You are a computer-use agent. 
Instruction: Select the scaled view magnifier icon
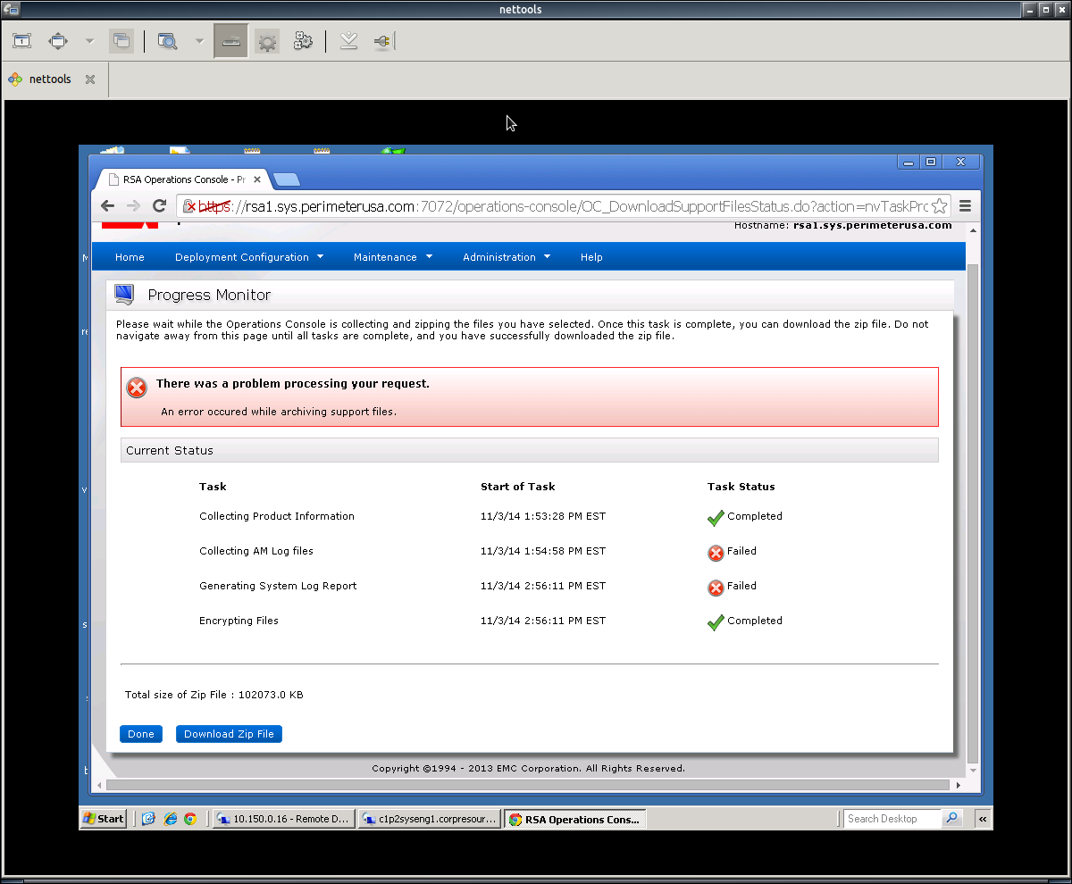pyautogui.click(x=168, y=40)
